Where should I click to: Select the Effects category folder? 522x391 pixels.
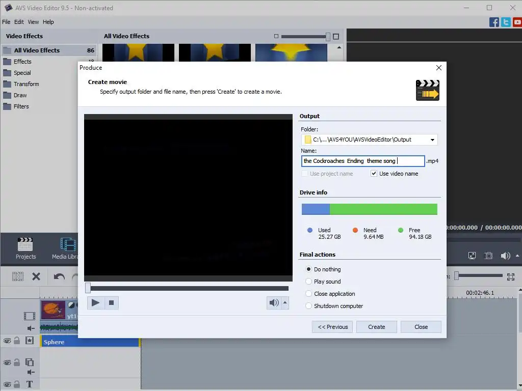[x=22, y=62]
